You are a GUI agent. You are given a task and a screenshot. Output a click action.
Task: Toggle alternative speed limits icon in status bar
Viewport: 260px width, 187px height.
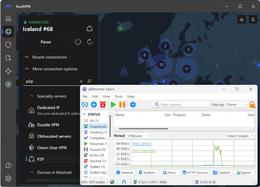124,182
